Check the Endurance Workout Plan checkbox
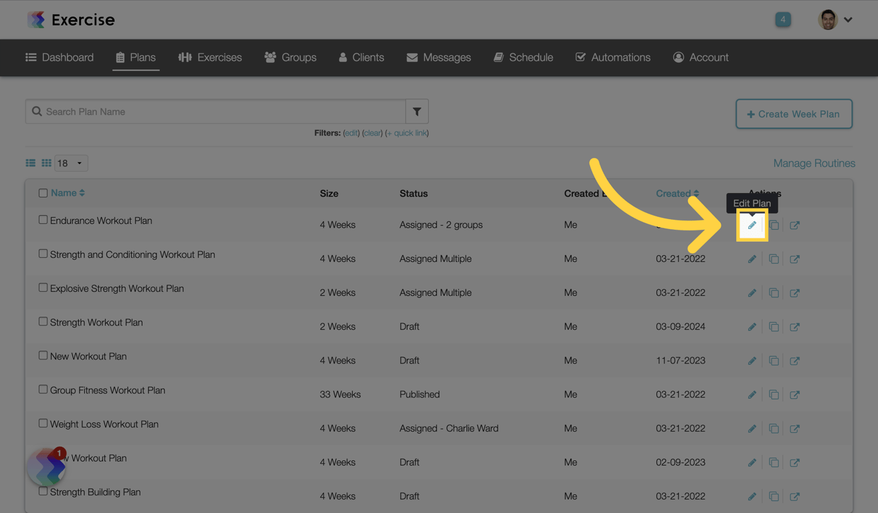Viewport: 878px width, 513px height. click(43, 220)
